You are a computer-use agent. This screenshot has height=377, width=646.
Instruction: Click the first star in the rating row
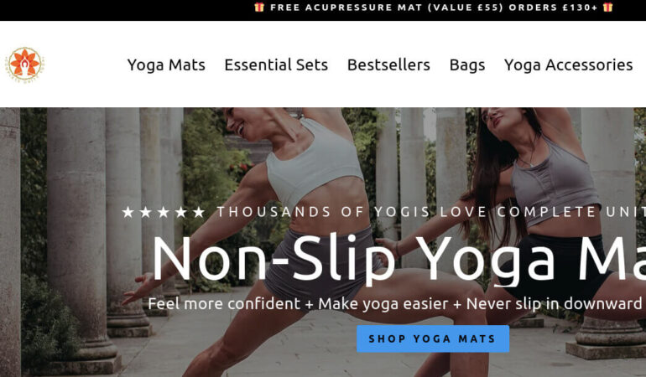point(128,212)
